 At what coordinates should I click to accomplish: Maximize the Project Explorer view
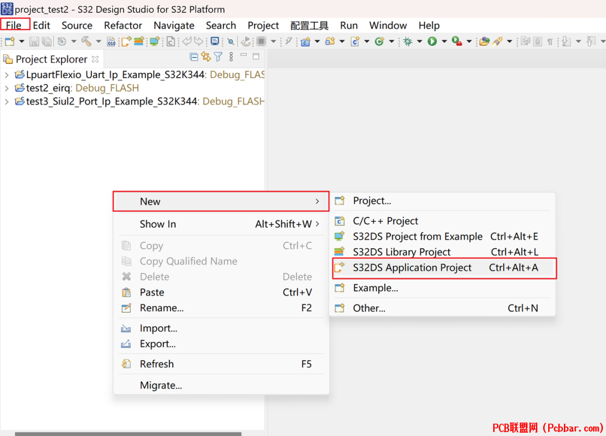[256, 57]
